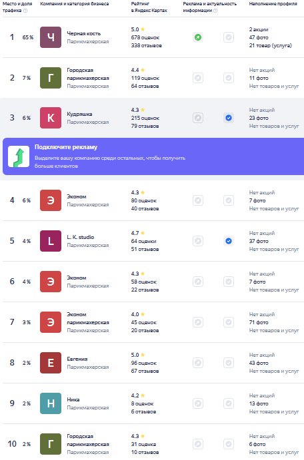
Task: Click the Наполнение профиля column header
Action: coord(273,4)
